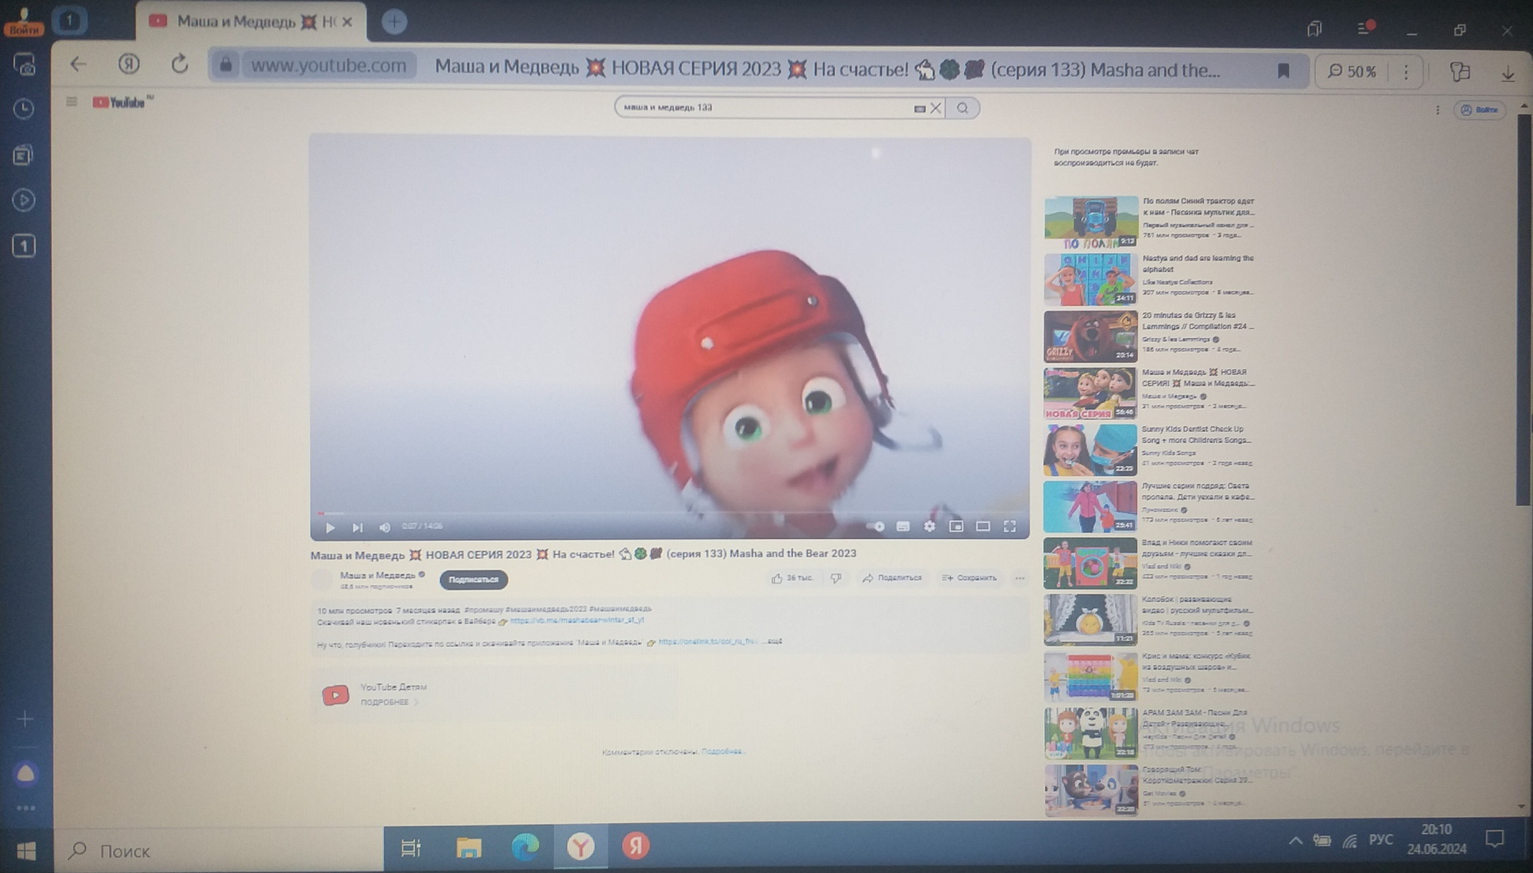Open the onelink.to app link in description
Viewport: 1533px width, 873px height.
click(x=707, y=641)
